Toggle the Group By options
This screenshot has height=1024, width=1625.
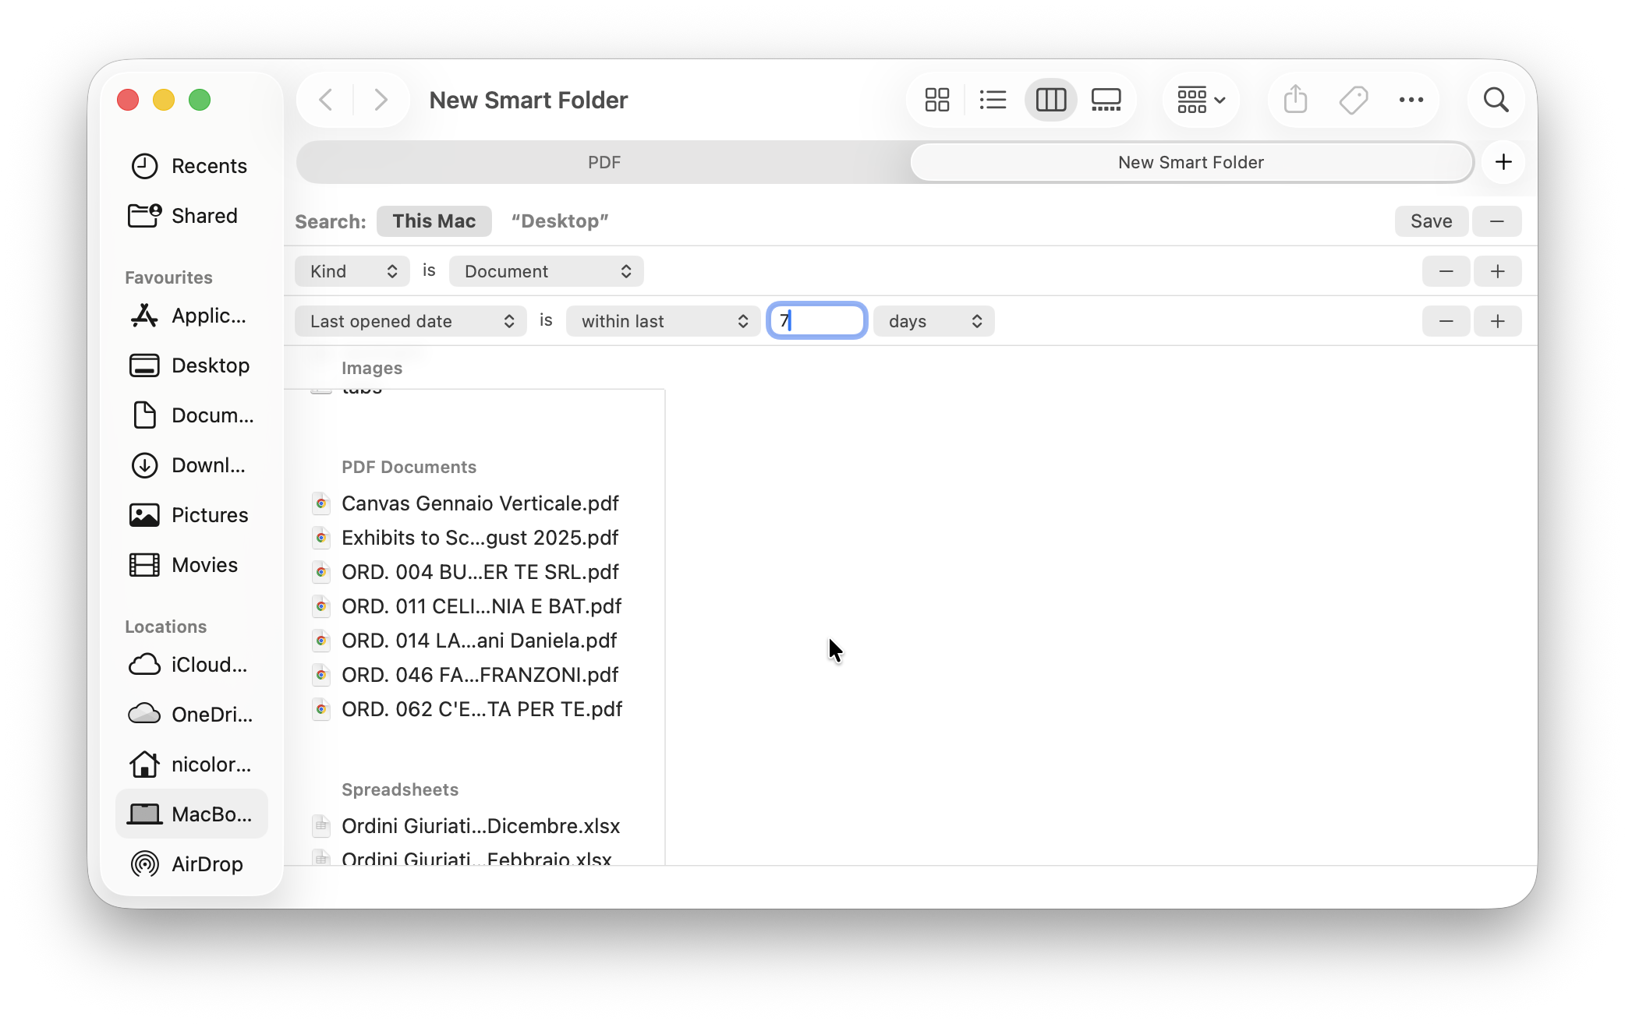tap(1199, 100)
